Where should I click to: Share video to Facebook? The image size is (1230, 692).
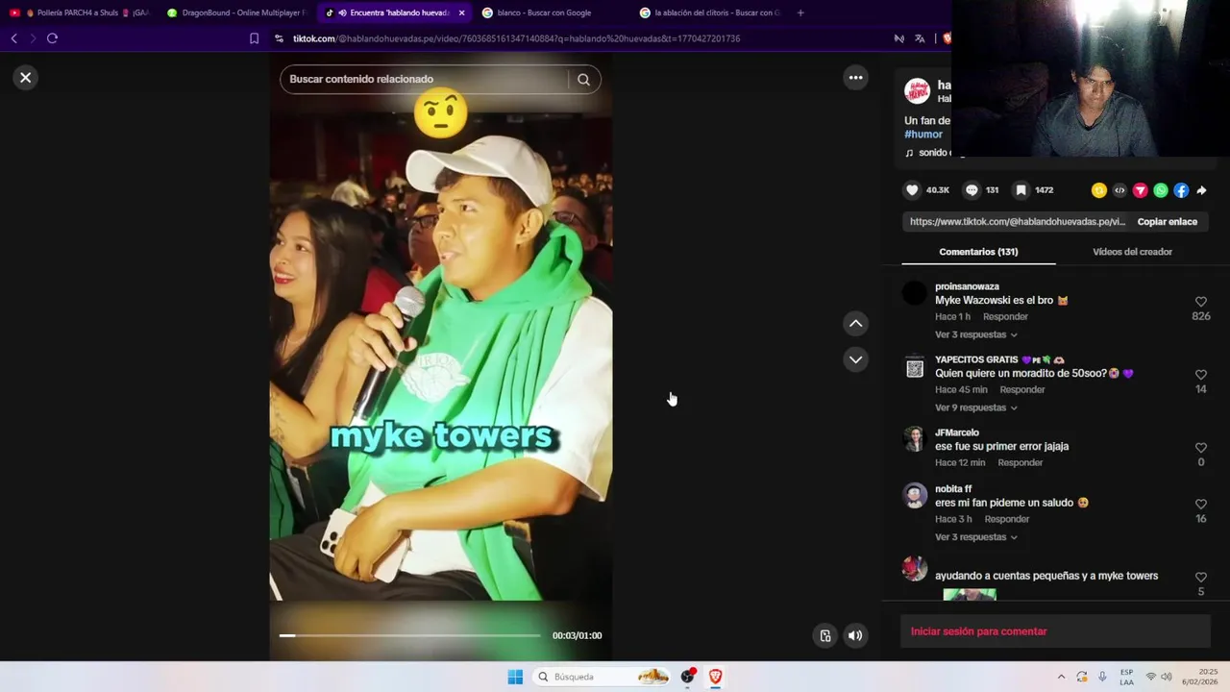click(x=1181, y=190)
